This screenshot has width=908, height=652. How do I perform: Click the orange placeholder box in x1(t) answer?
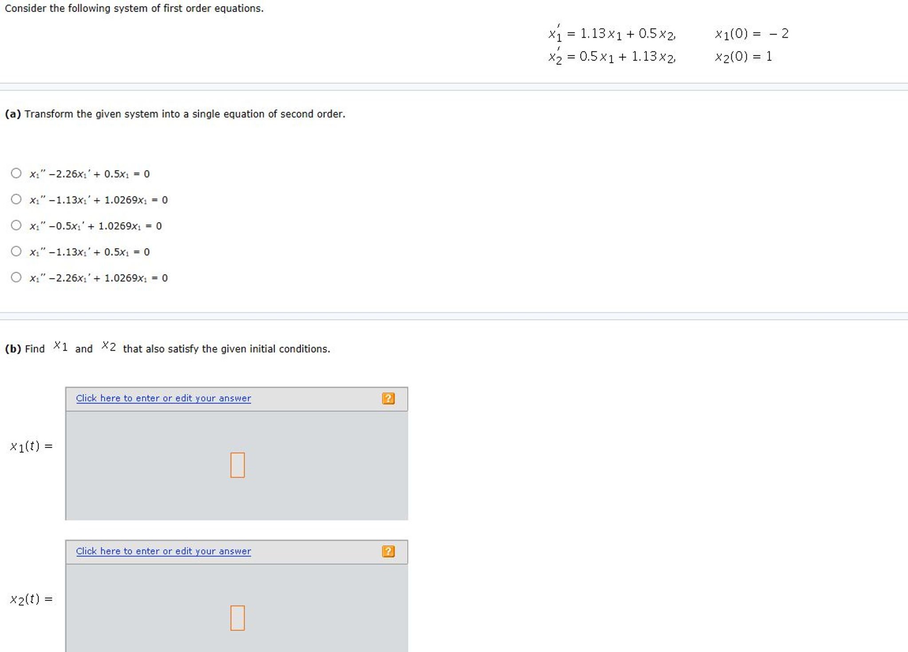237,465
